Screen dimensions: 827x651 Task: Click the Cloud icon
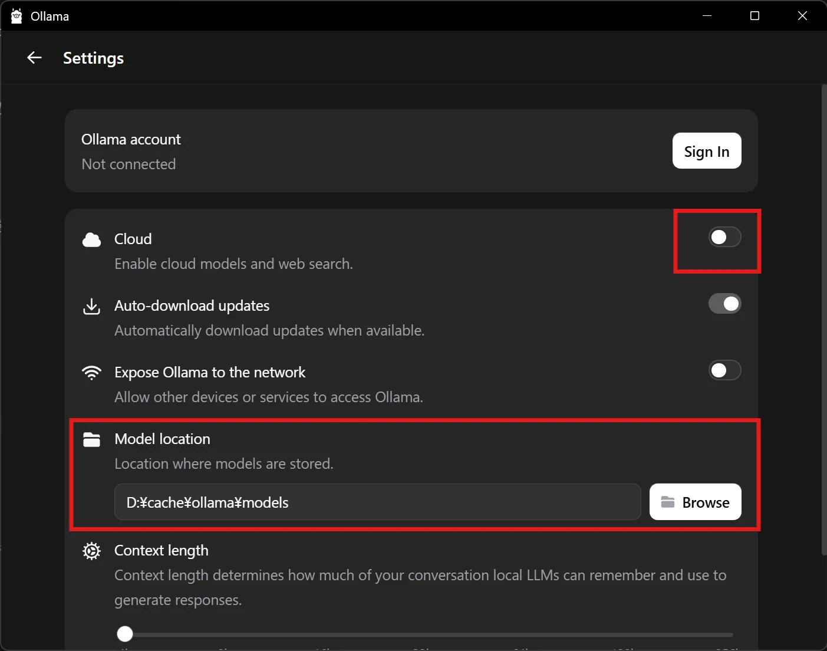tap(91, 239)
